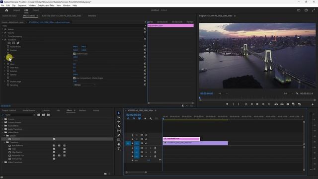Switch to History tab
318x179 pixels.
tap(96, 110)
